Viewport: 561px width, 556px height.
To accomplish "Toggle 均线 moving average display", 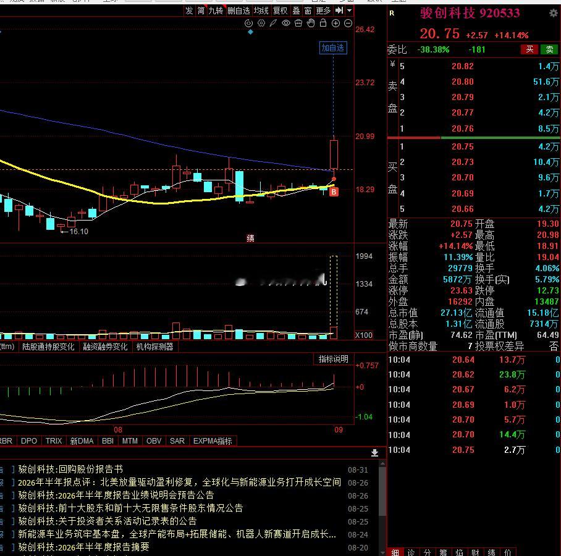I will tap(261, 11).
